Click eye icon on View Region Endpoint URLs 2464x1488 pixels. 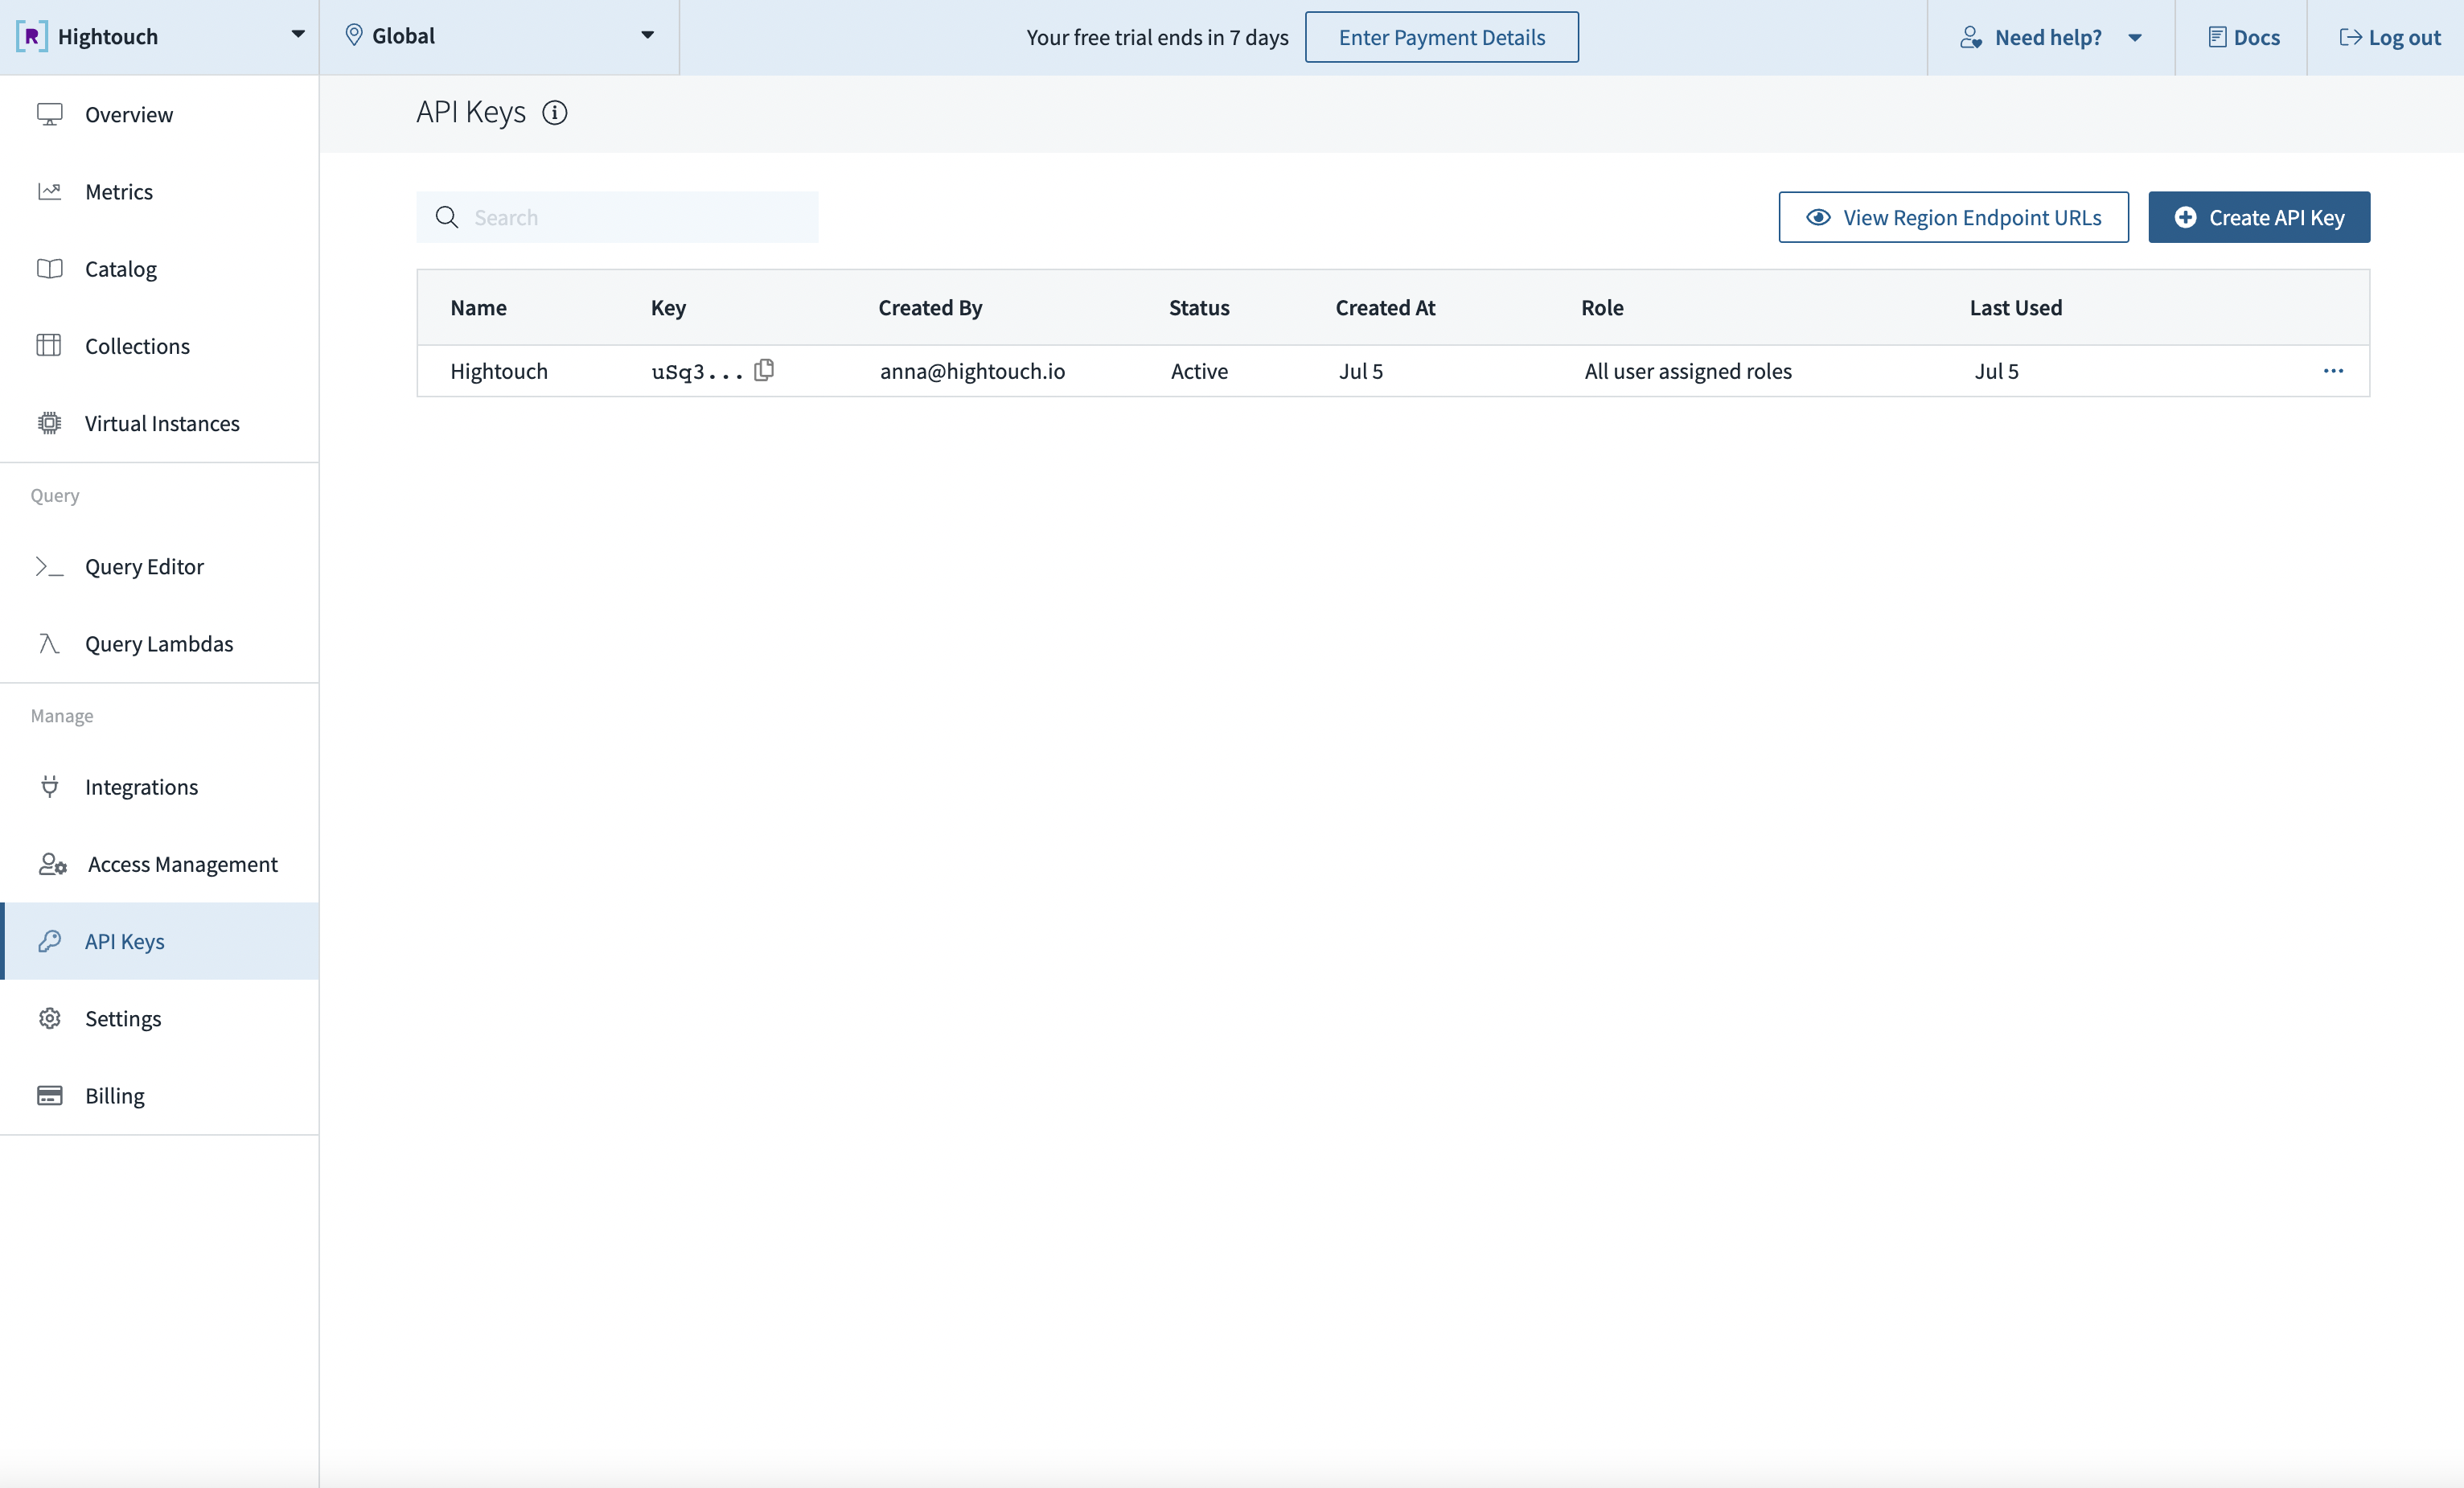(1818, 217)
